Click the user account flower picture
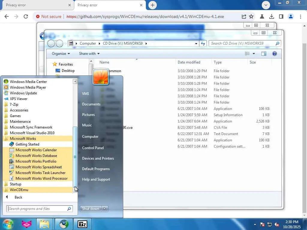Screen dimensions: 307x230 pos(101,77)
